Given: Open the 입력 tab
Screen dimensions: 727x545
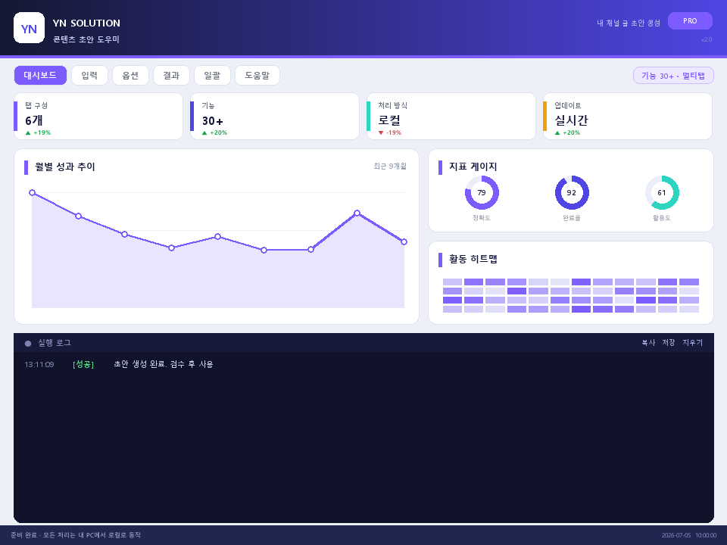Looking at the screenshot, I should (89, 76).
